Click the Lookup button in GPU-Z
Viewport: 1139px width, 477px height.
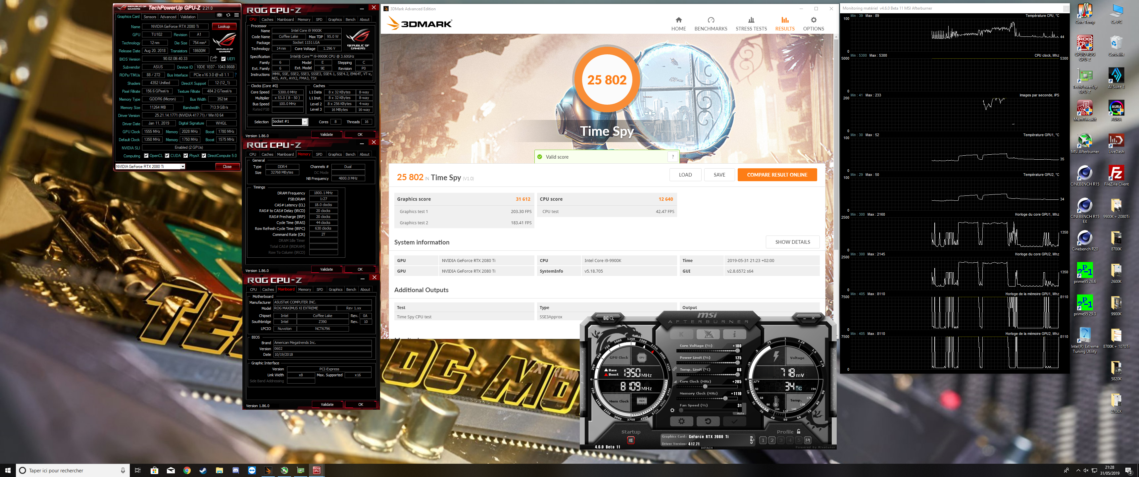(224, 26)
